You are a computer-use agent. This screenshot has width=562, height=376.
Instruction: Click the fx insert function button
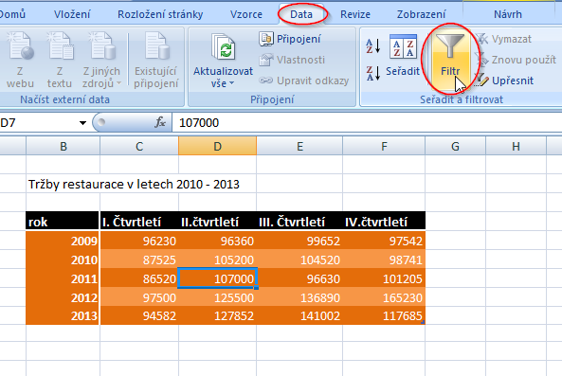[160, 122]
